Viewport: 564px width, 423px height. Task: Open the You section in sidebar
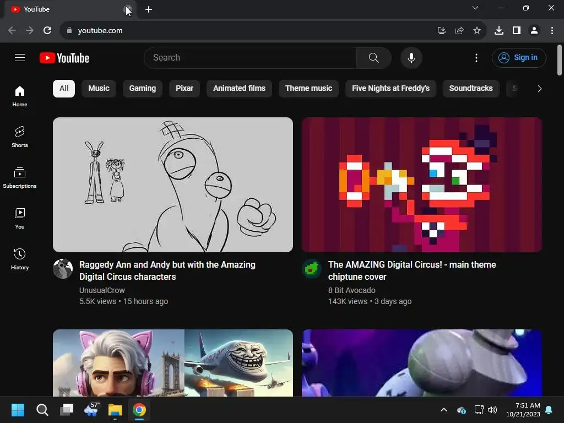[x=20, y=218]
